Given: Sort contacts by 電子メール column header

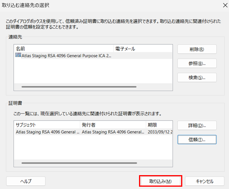Looking at the screenshot, I should pos(143,49).
